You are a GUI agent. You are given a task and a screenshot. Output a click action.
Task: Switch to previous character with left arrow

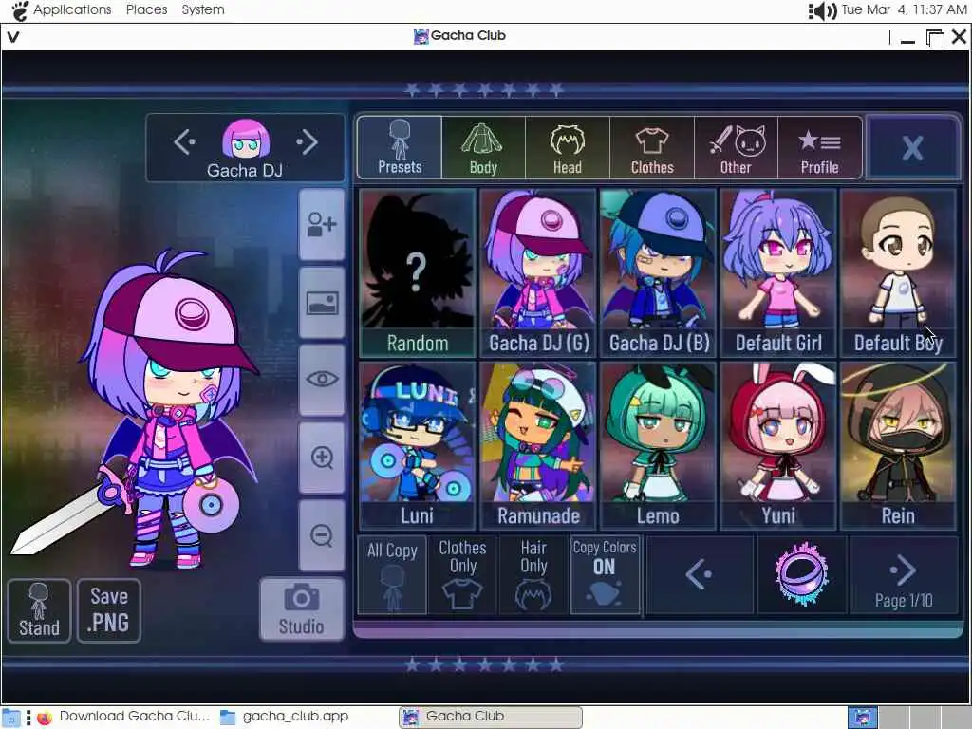click(184, 142)
